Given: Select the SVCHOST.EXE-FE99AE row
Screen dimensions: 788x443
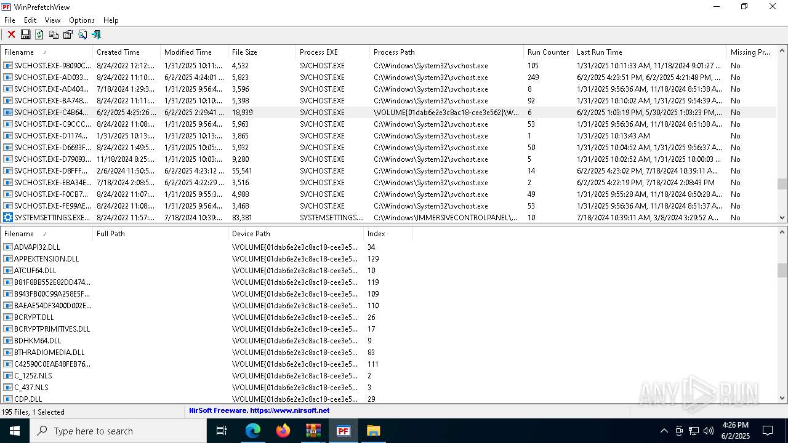Looking at the screenshot, I should coord(388,206).
